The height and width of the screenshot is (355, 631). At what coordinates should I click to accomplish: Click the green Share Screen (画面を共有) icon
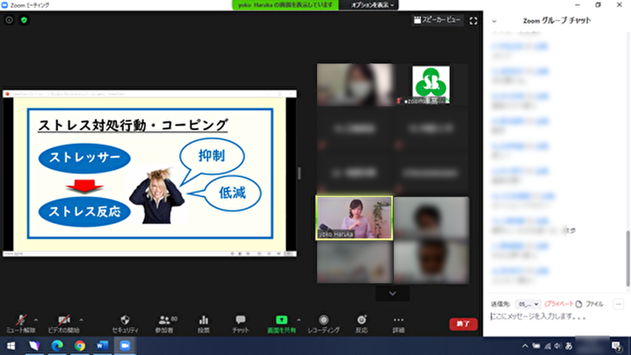click(x=282, y=320)
